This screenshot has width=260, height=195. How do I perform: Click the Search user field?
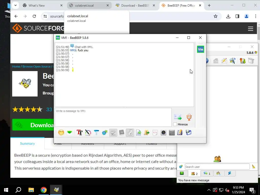[x=217, y=167]
